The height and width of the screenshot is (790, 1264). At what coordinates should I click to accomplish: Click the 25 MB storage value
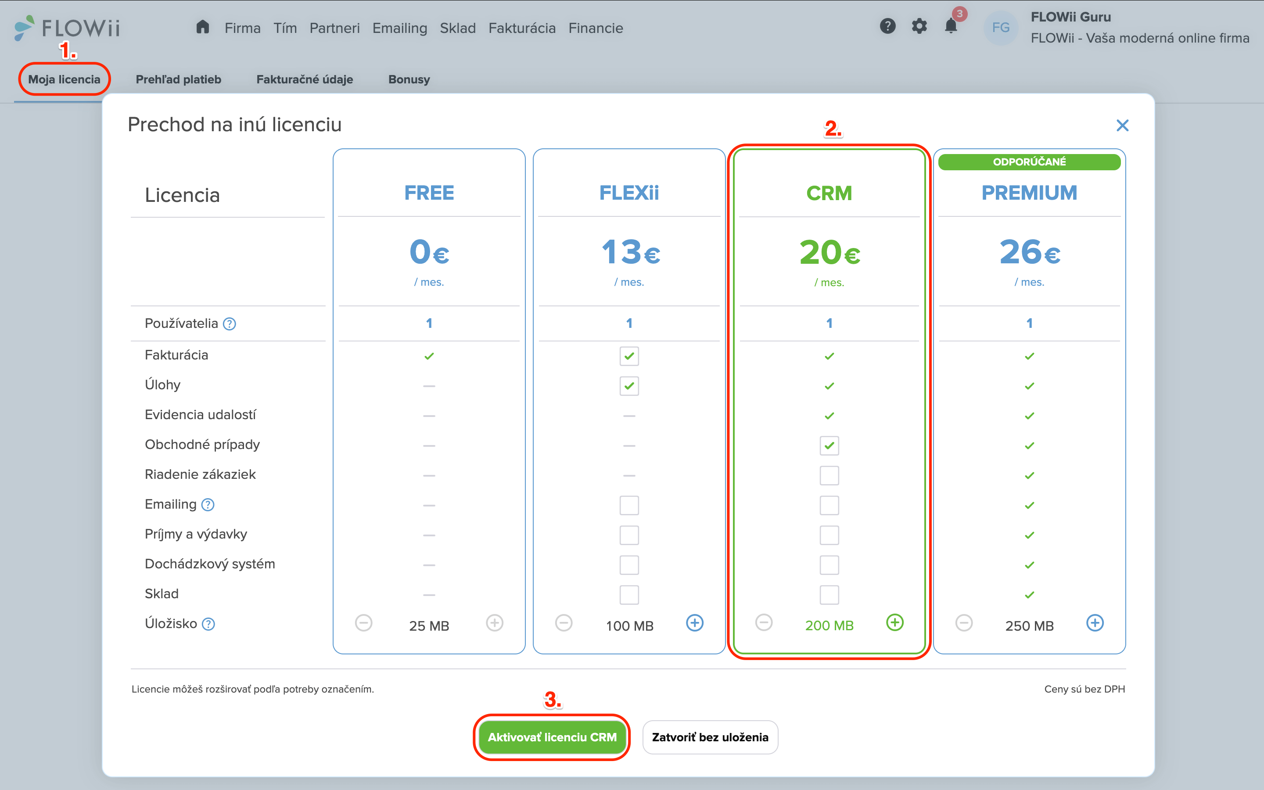tap(429, 626)
